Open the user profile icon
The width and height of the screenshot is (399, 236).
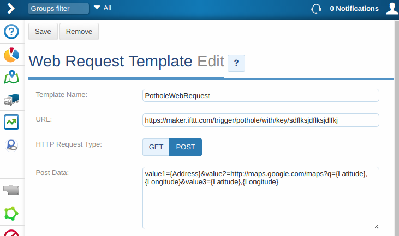tap(391, 9)
